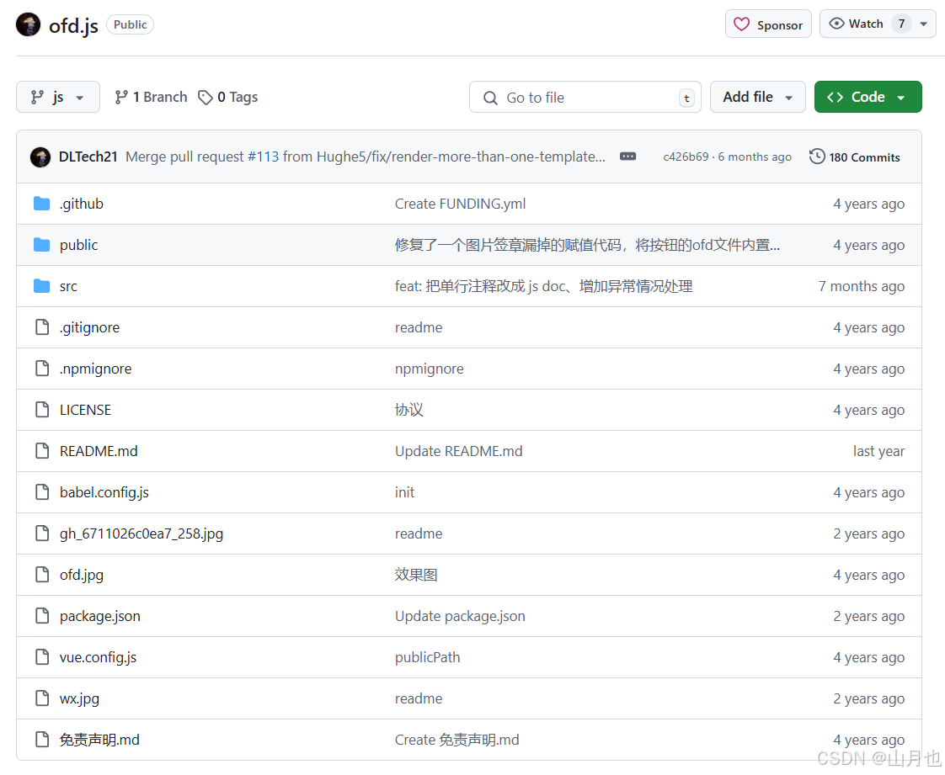
Task: Open the publicPath commit message
Action: coord(427,657)
